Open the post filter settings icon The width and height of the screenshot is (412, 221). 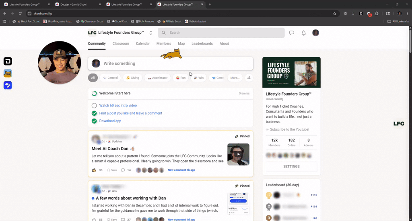click(x=249, y=78)
